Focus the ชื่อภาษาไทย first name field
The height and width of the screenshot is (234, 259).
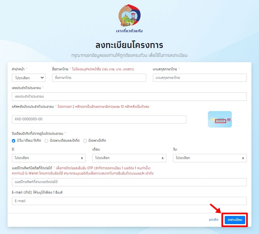[99, 78]
